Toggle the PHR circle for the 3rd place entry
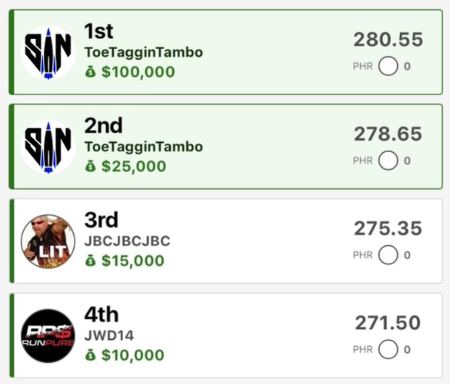The image size is (450, 384). coord(388,255)
